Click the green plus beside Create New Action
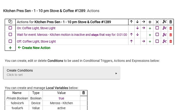The height and width of the screenshot is (110, 181). point(10,48)
